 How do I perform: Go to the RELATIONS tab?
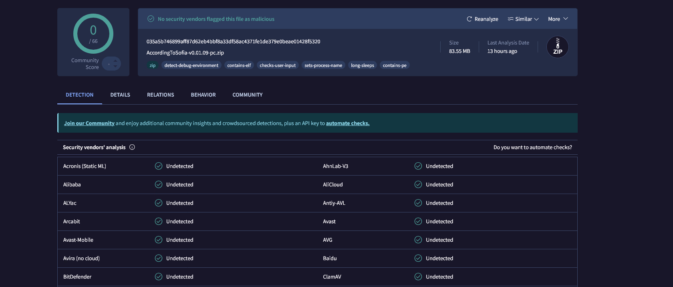pos(160,95)
